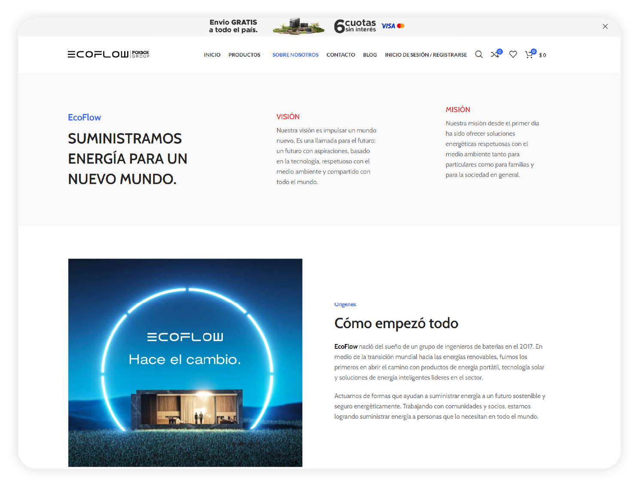This screenshot has height=487, width=639.
Task: Dismiss the promo banner with X
Action: pyautogui.click(x=605, y=27)
